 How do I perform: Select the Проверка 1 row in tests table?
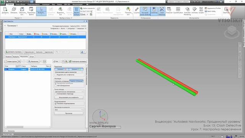[x=45, y=37]
